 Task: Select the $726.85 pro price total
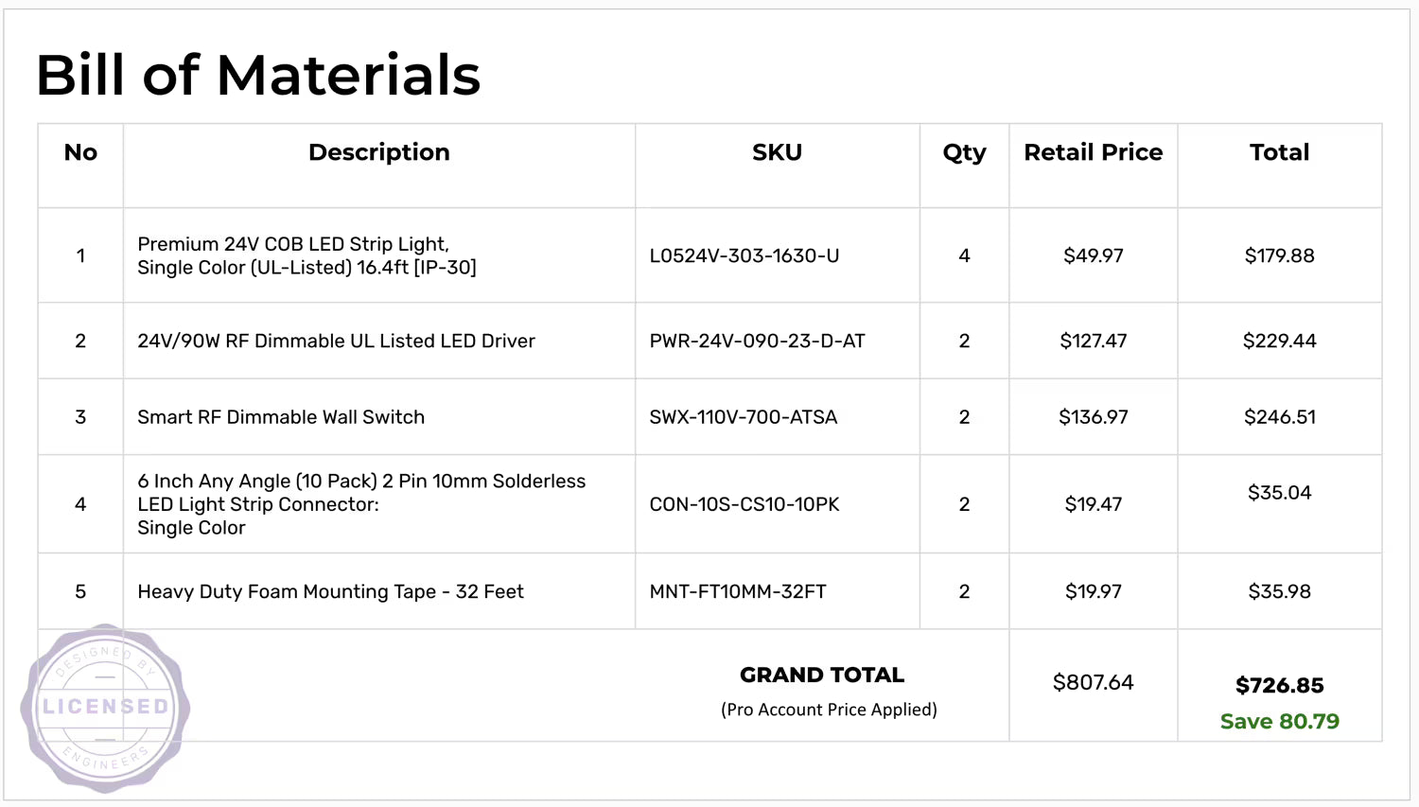point(1279,685)
